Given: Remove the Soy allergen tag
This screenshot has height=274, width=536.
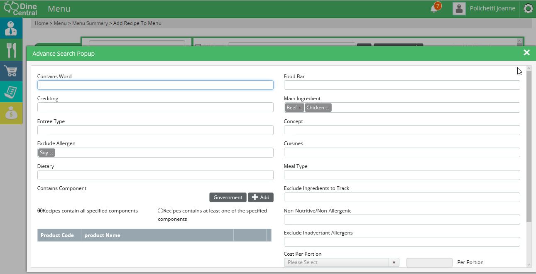Looking at the screenshot, I should click(x=51, y=153).
